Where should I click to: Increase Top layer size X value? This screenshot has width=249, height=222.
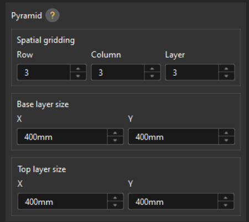[115, 198]
